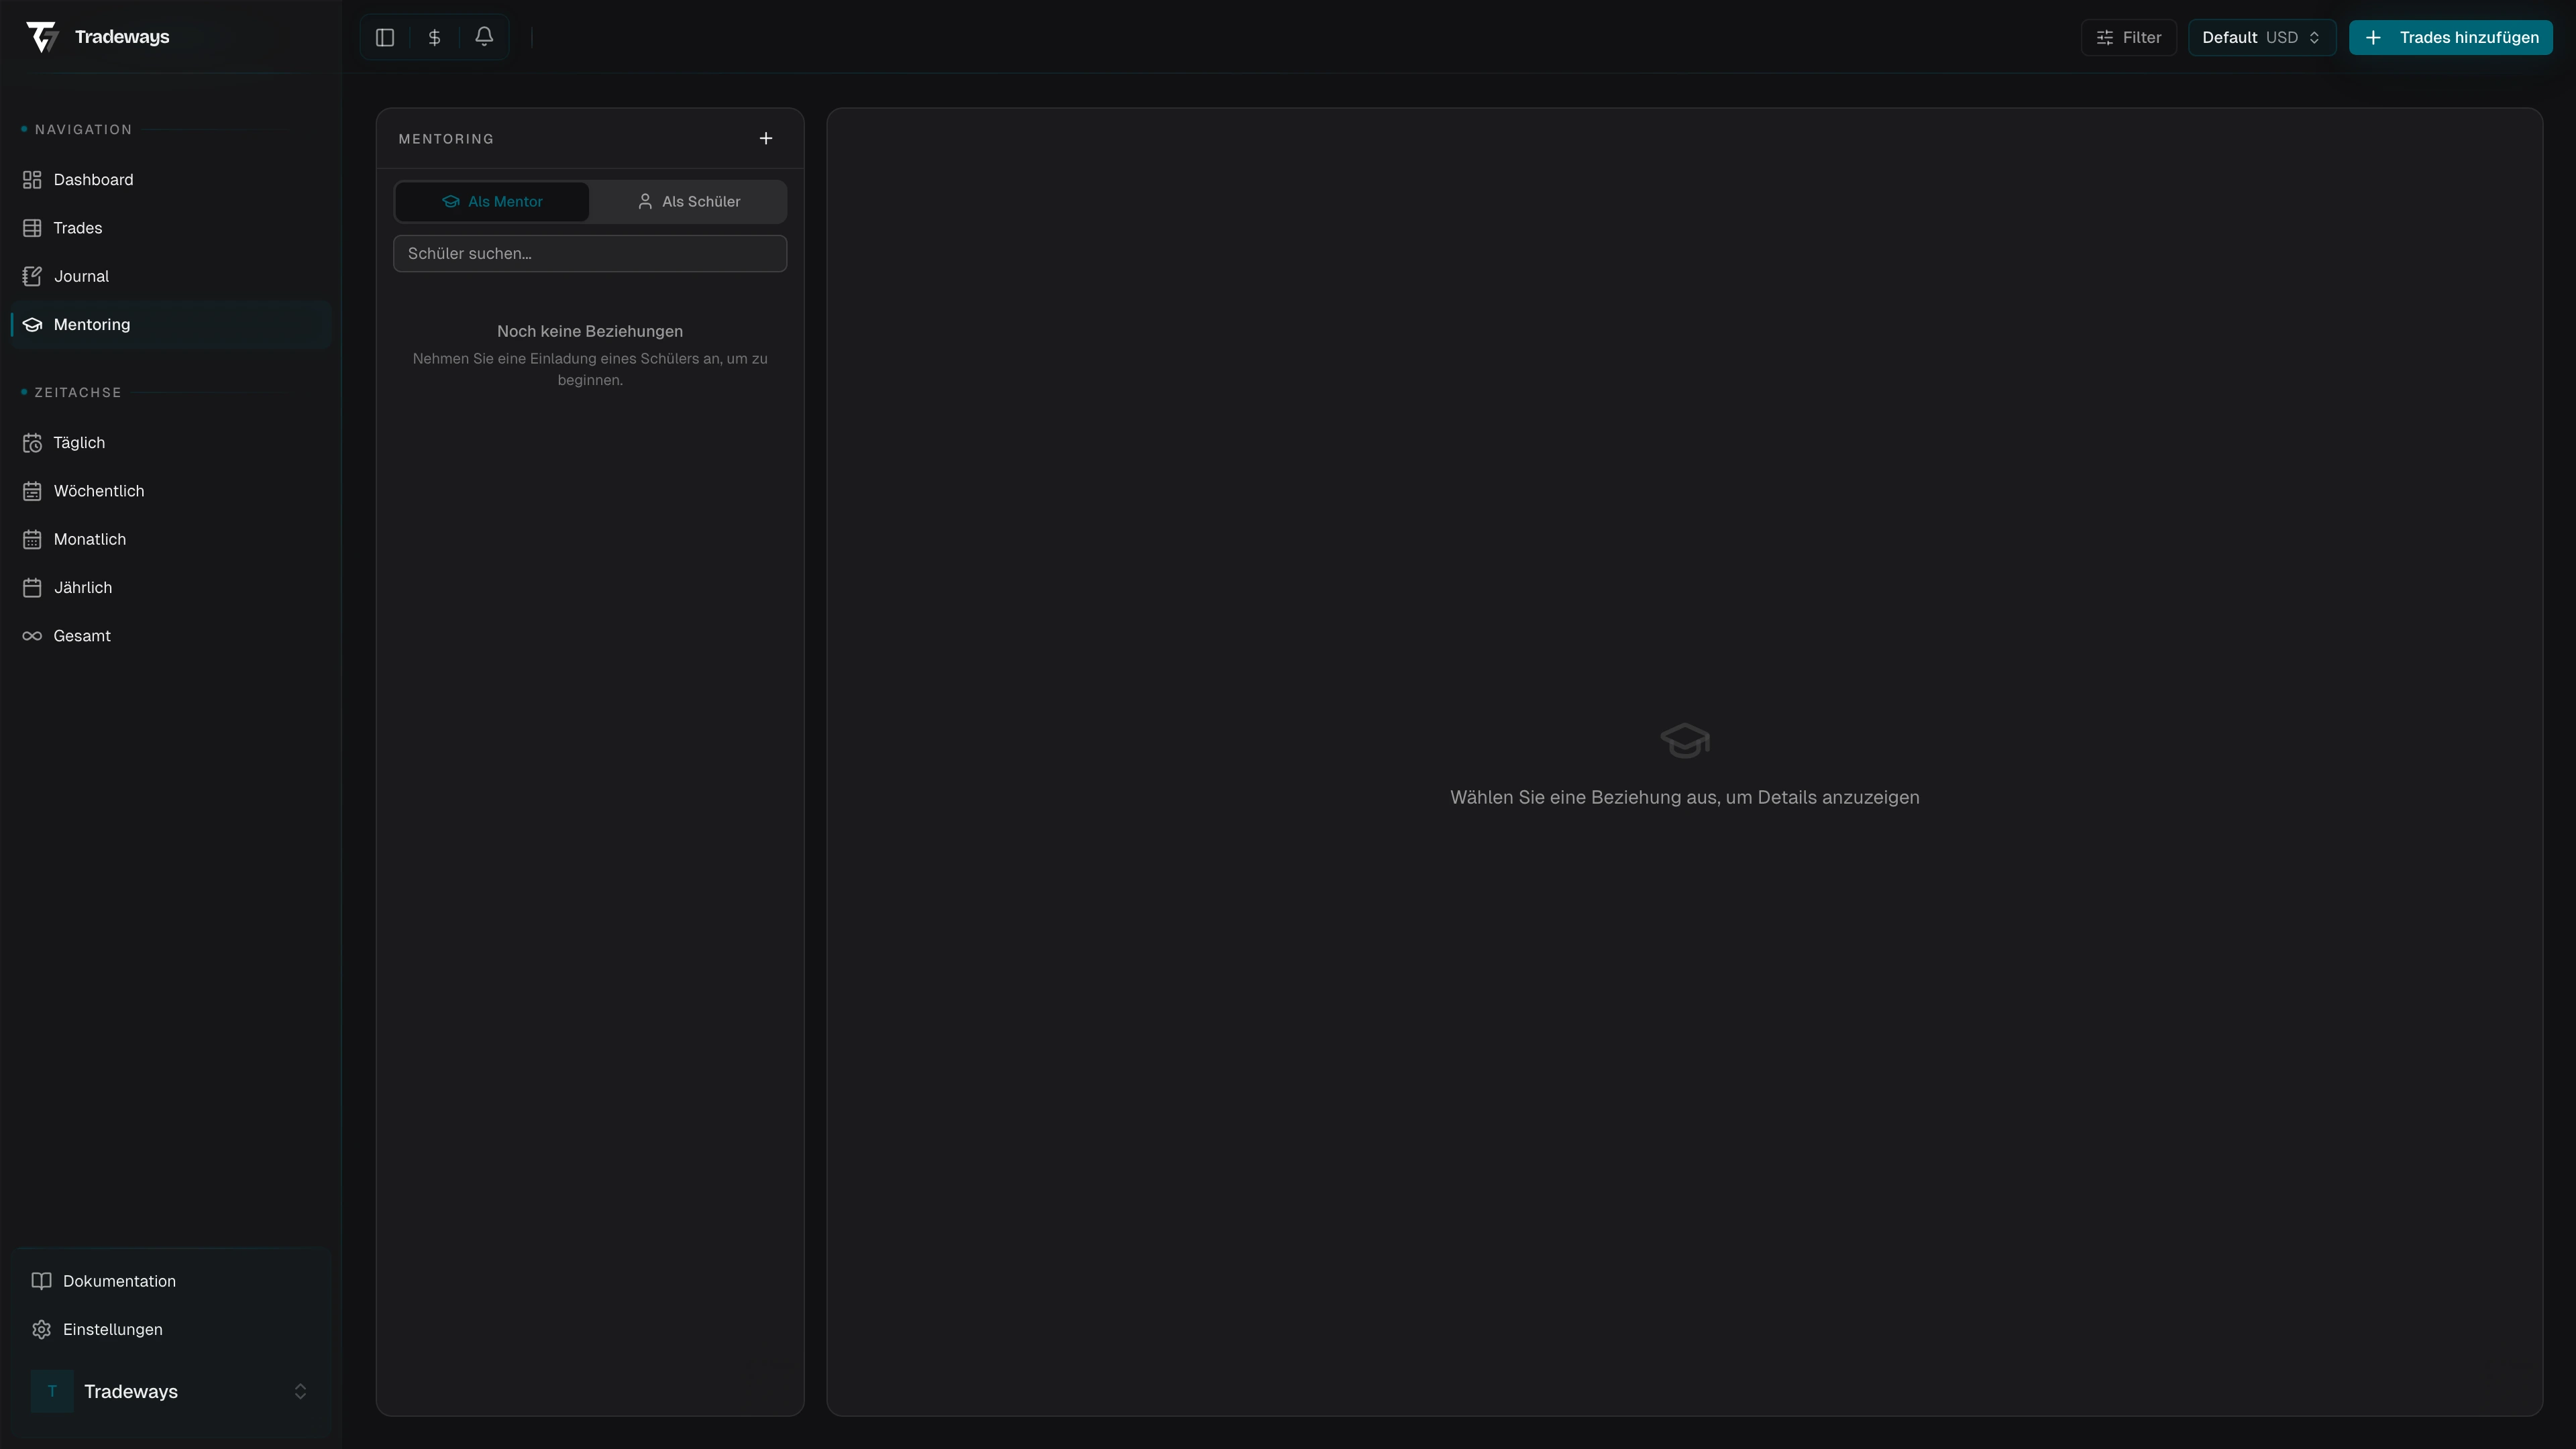The height and width of the screenshot is (1449, 2576).
Task: Stay on the Als Mentor tab
Action: coord(492,201)
